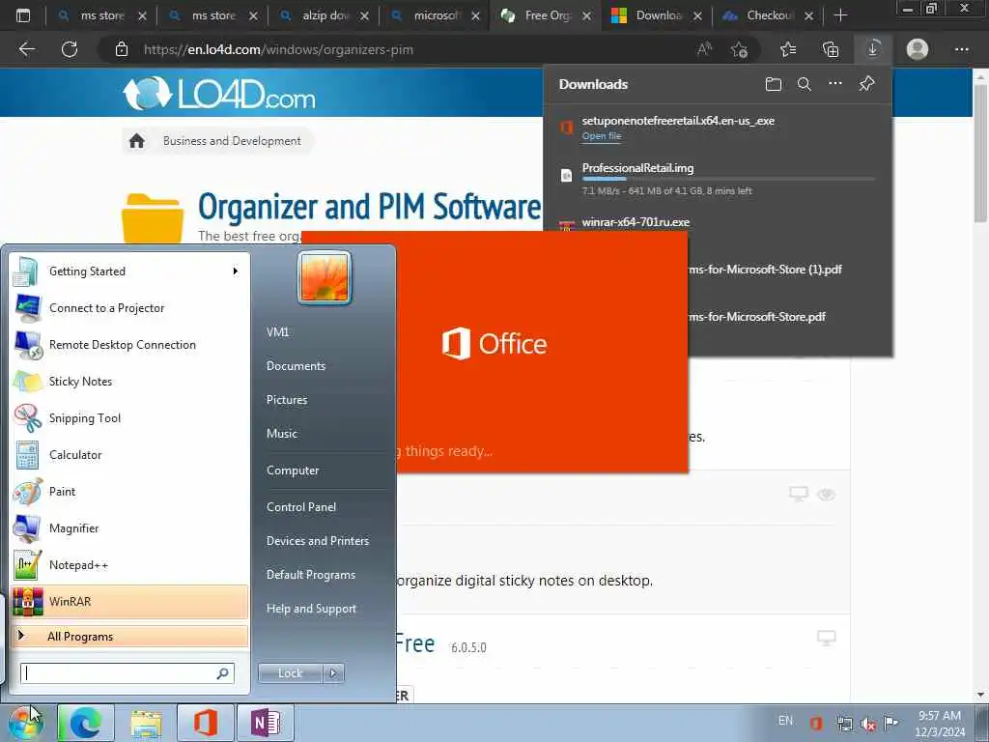Switch to the first ms store tab
This screenshot has width=989, height=742.
101,15
